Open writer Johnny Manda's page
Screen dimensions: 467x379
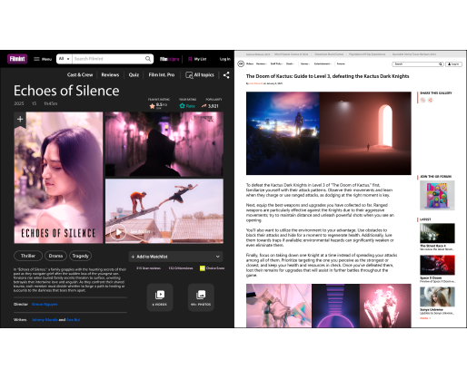(45, 319)
